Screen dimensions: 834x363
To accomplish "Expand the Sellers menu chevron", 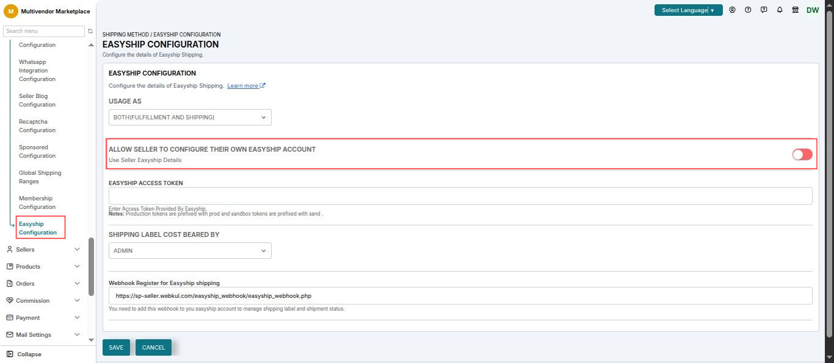I will (x=77, y=249).
